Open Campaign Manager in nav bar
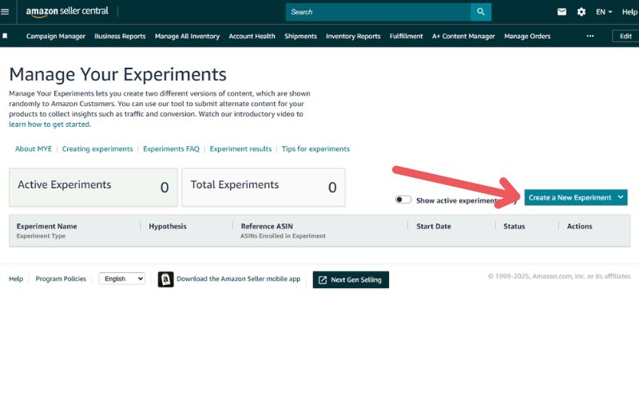The height and width of the screenshot is (399, 639). coord(56,36)
